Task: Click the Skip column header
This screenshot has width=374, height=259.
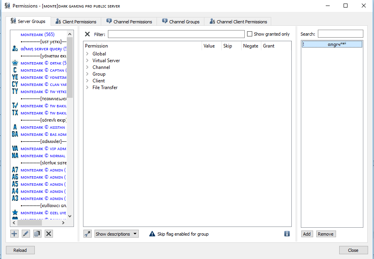Action: click(x=231, y=46)
